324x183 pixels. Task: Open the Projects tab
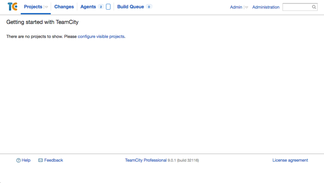pos(33,6)
